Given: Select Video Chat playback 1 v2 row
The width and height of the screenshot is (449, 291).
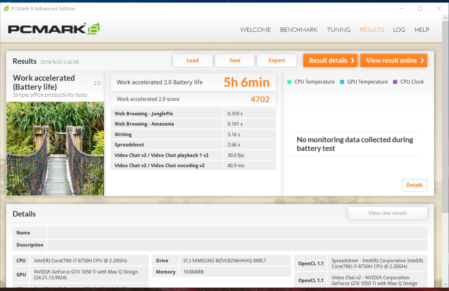Looking at the screenshot, I should point(193,155).
